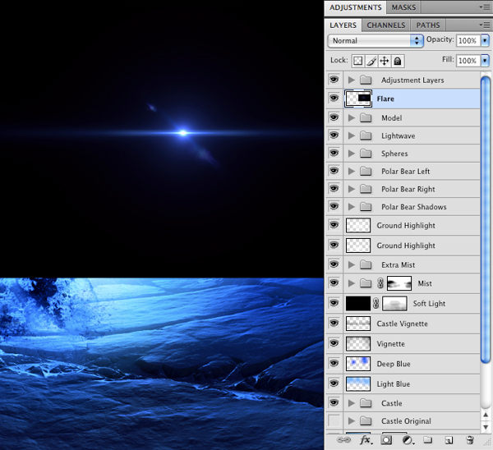The height and width of the screenshot is (450, 493).
Task: Click the Deep Blue layer thumbnail
Action: (358, 364)
